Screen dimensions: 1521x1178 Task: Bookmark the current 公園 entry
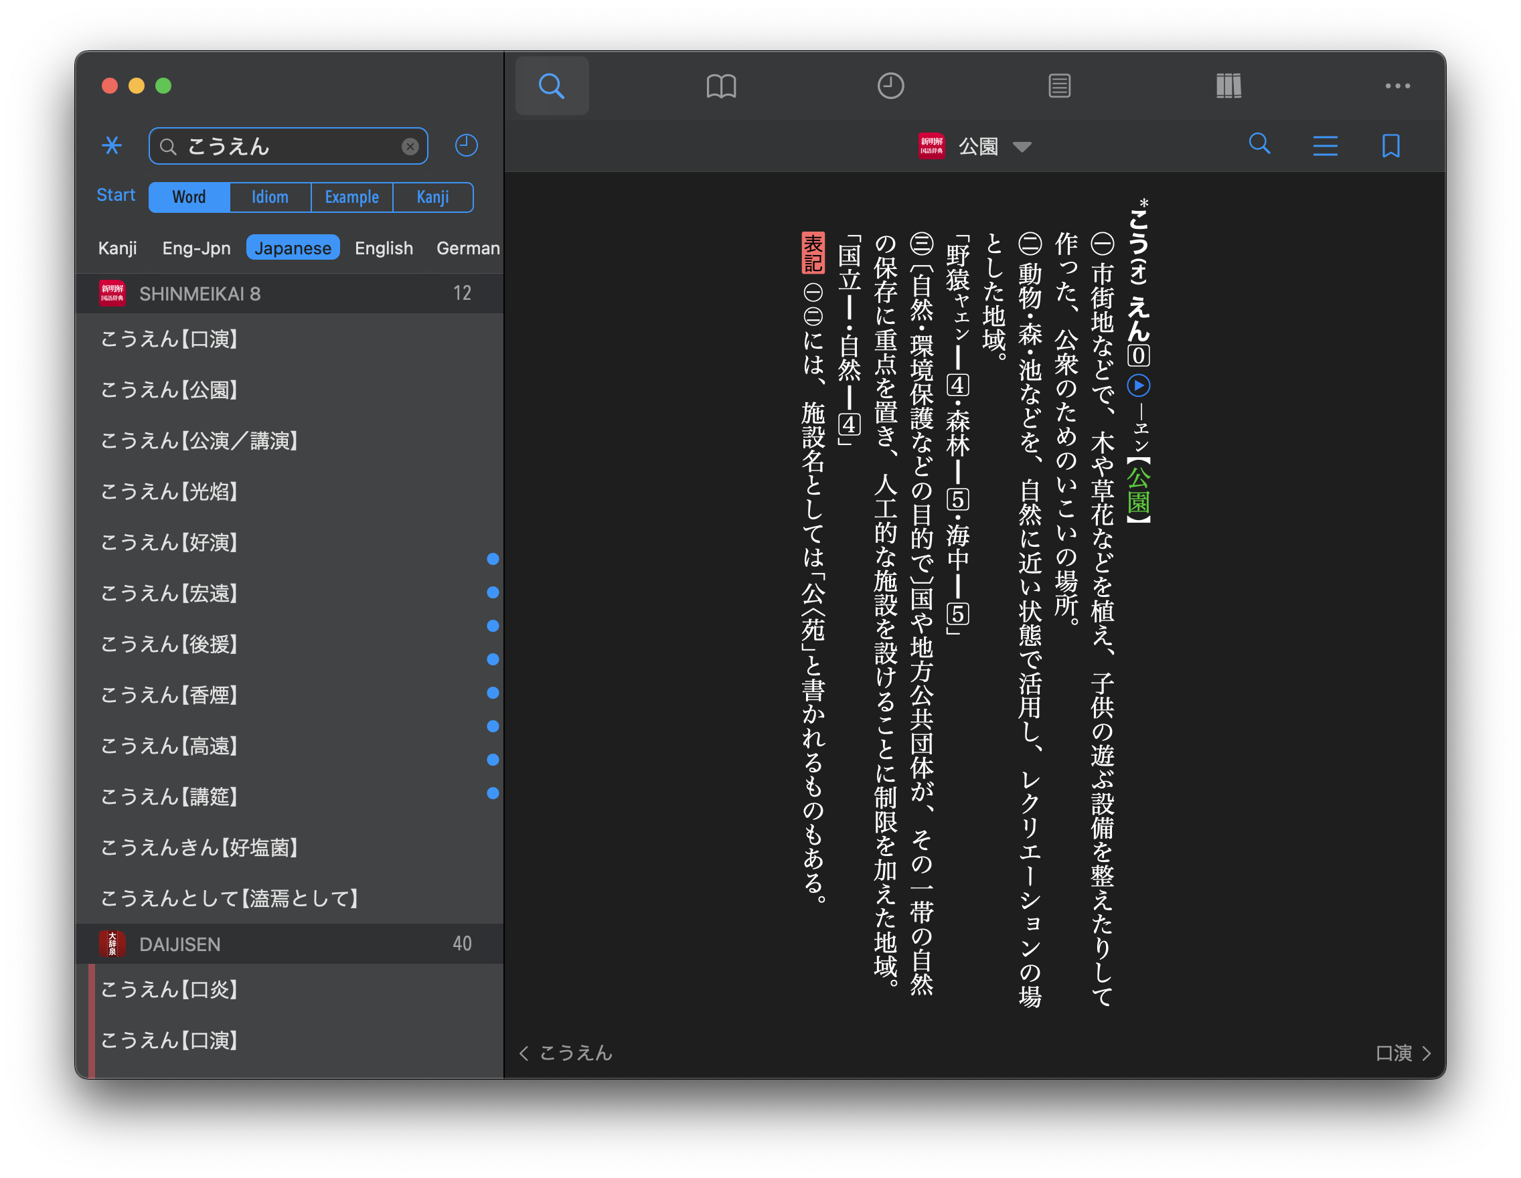pos(1390,145)
